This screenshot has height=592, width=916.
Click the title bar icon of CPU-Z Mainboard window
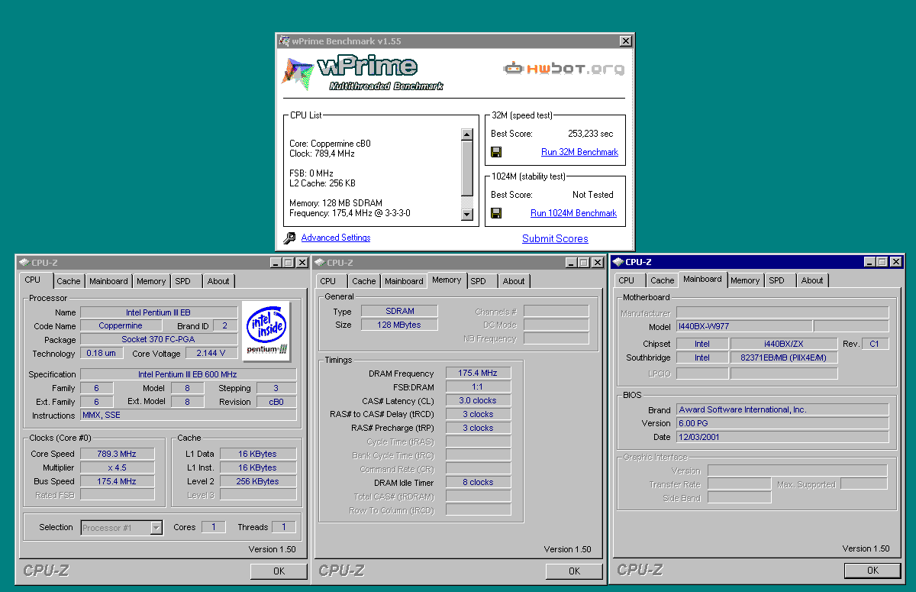pos(618,262)
